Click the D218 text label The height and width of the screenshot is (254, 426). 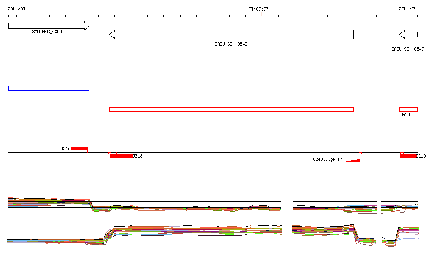[x=137, y=156]
